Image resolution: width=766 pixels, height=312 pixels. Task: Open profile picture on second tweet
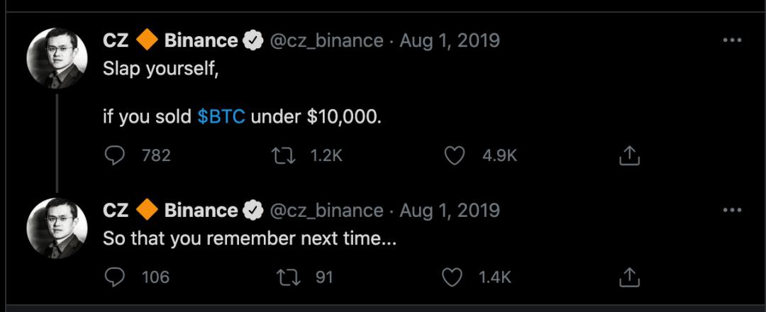[57, 228]
